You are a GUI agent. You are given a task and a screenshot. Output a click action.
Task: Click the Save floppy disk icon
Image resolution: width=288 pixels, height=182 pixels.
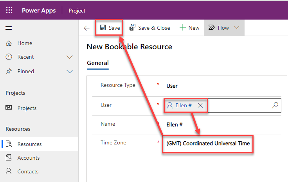103,28
